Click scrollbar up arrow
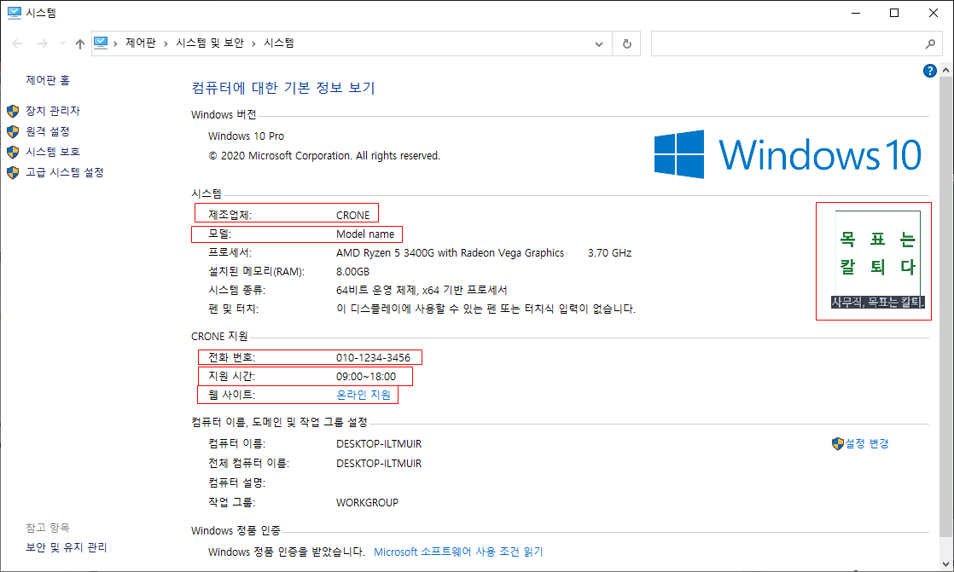This screenshot has height=572, width=954. (x=945, y=70)
